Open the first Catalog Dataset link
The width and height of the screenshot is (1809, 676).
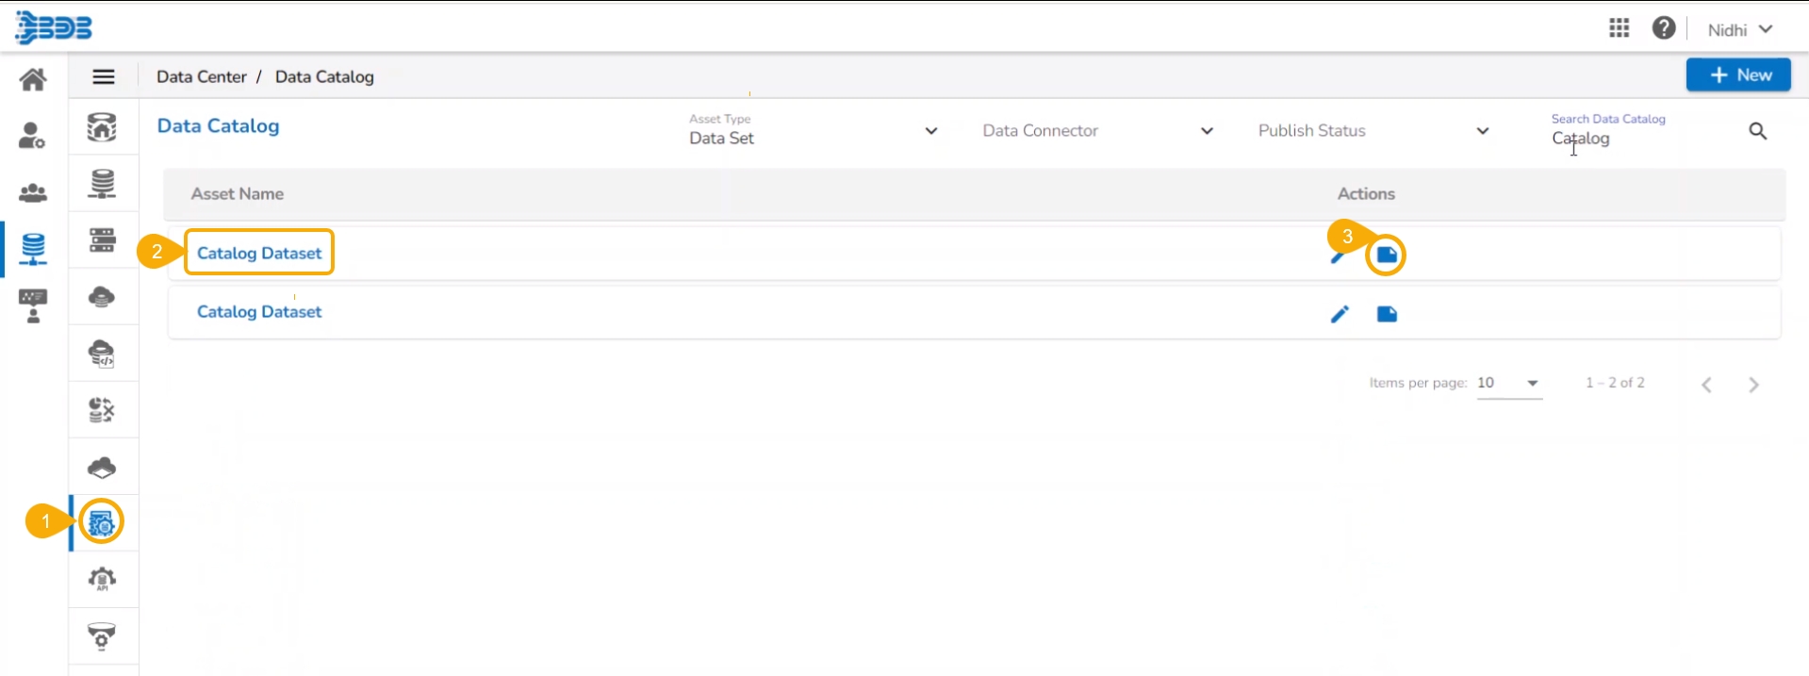[259, 253]
